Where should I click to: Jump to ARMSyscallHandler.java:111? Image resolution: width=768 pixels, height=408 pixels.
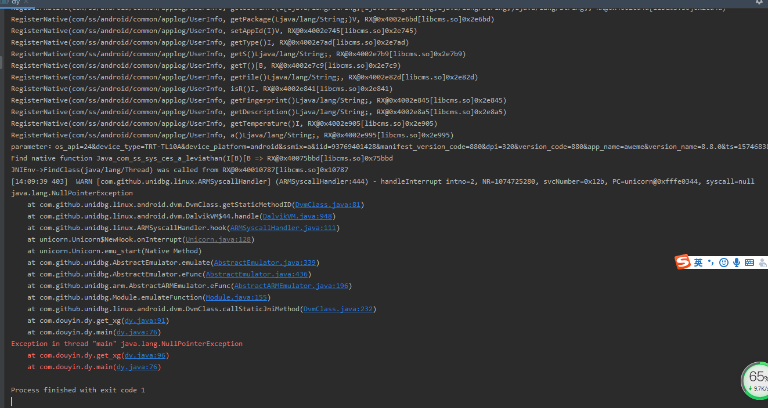click(x=283, y=228)
